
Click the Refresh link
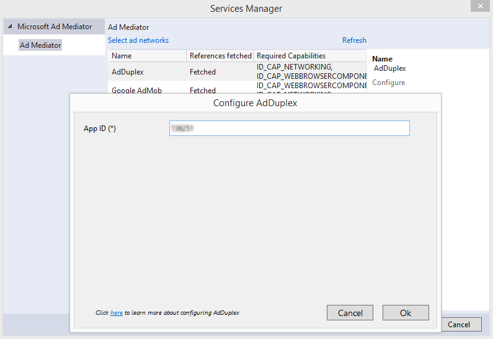pyautogui.click(x=354, y=40)
